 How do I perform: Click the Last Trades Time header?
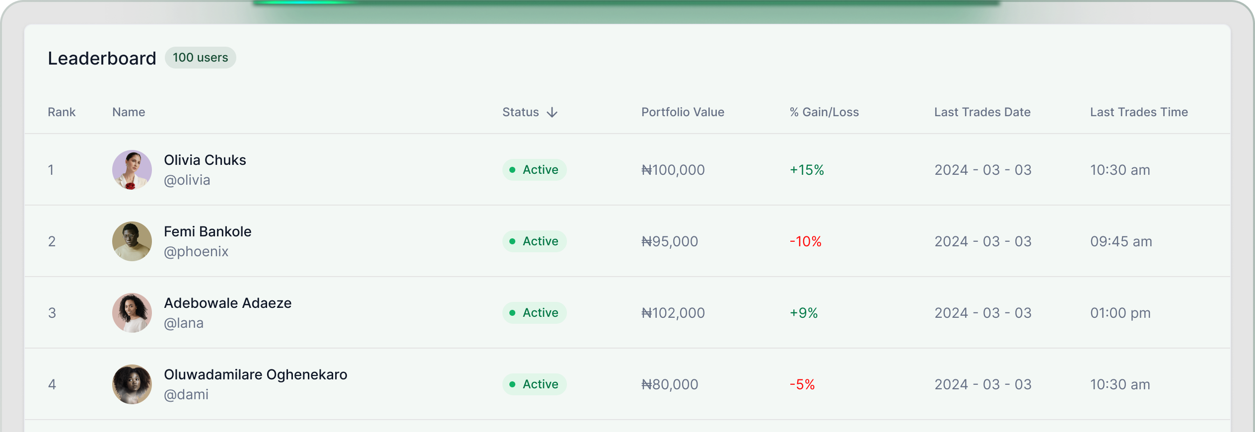click(x=1139, y=112)
